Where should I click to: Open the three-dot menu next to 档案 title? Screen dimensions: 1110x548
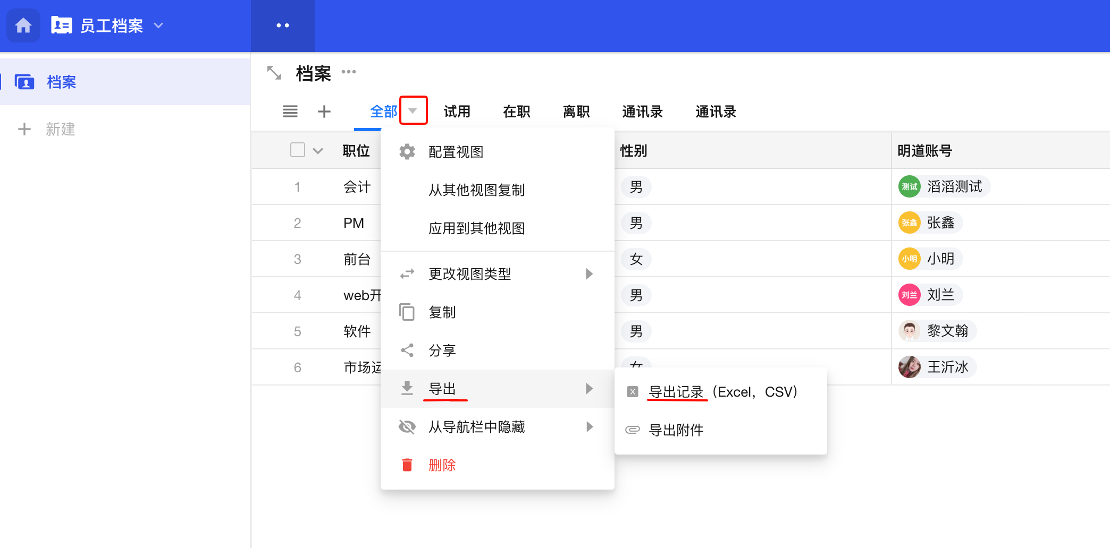point(349,72)
